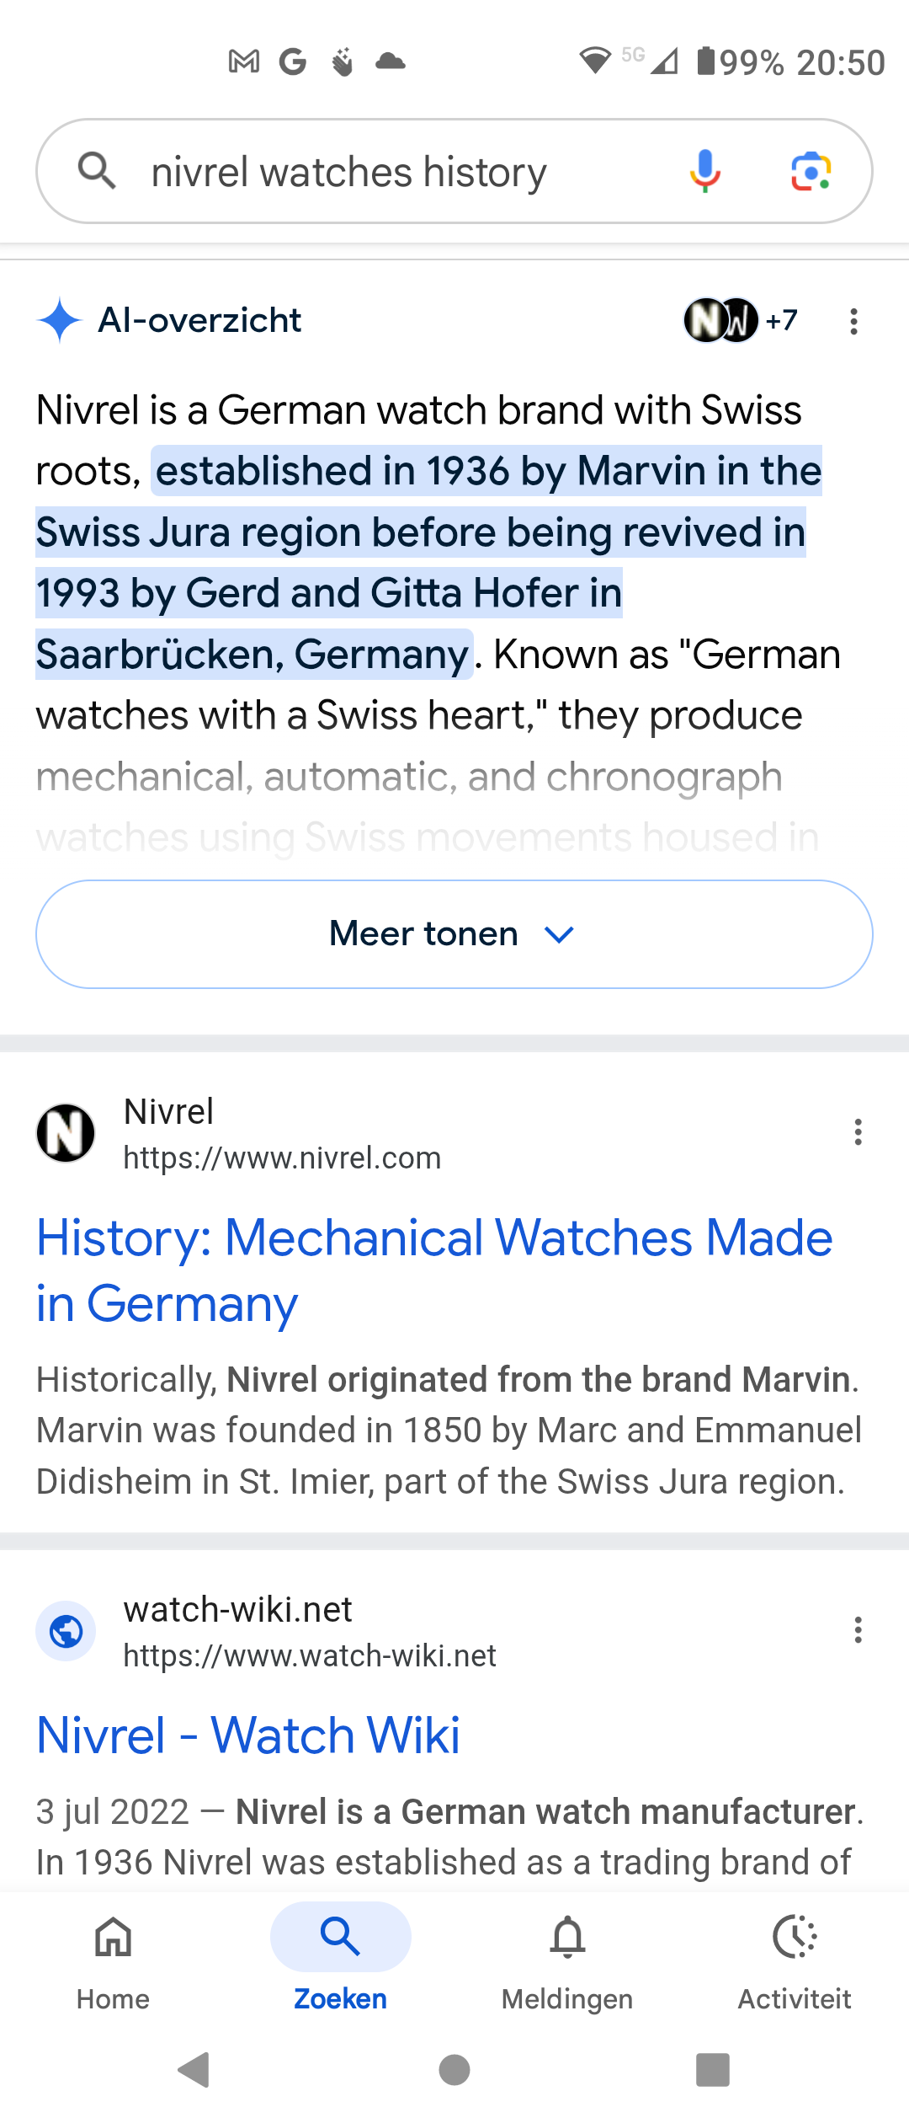
Task: Open the "Nivrel - Watch Wiki" result
Action: click(248, 1735)
